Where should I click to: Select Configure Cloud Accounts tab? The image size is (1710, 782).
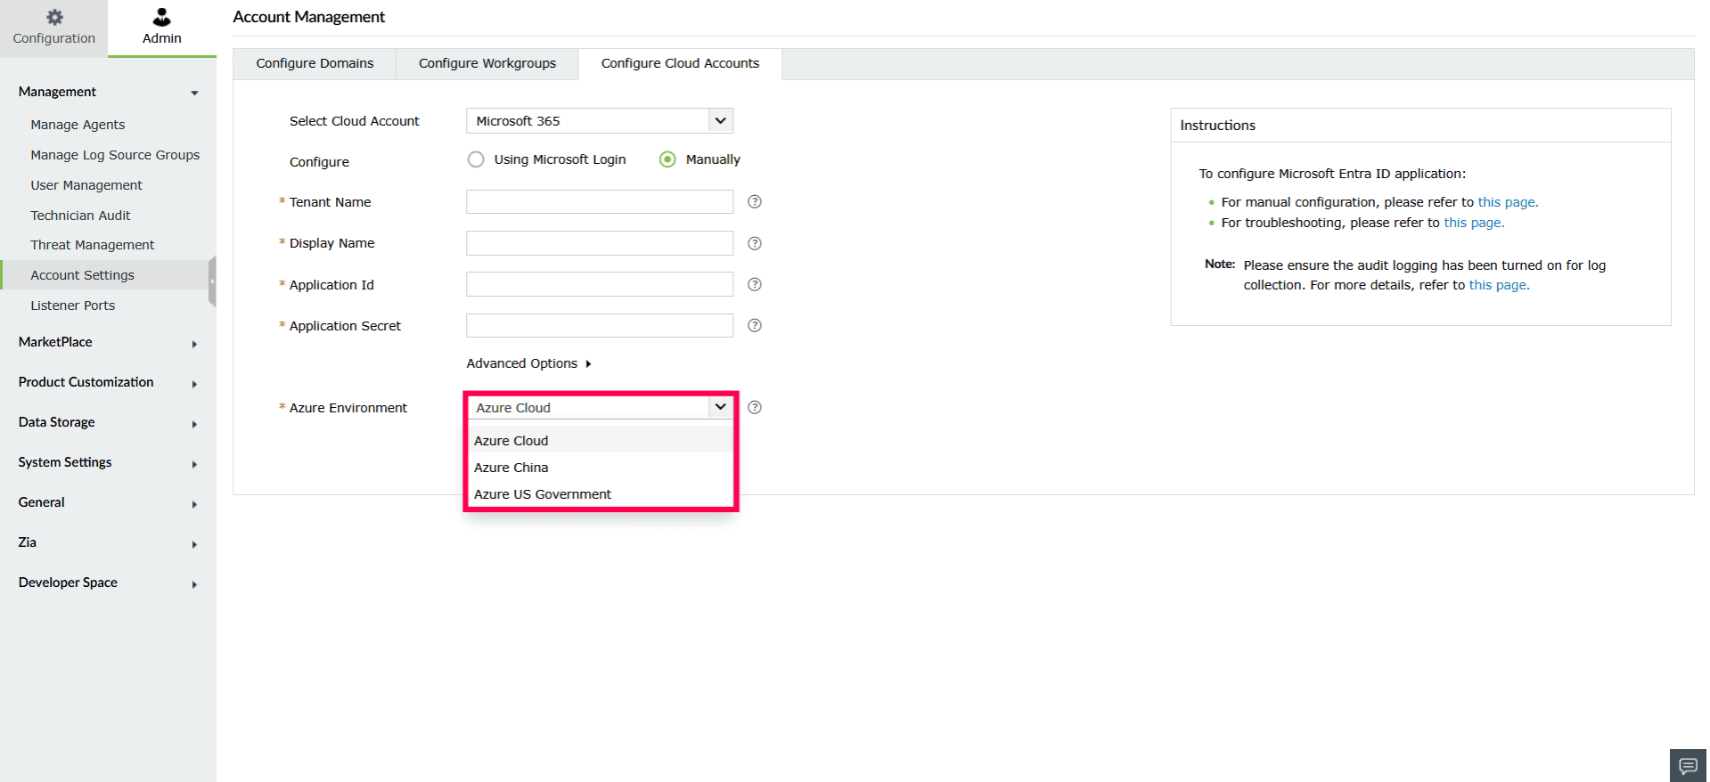point(680,63)
